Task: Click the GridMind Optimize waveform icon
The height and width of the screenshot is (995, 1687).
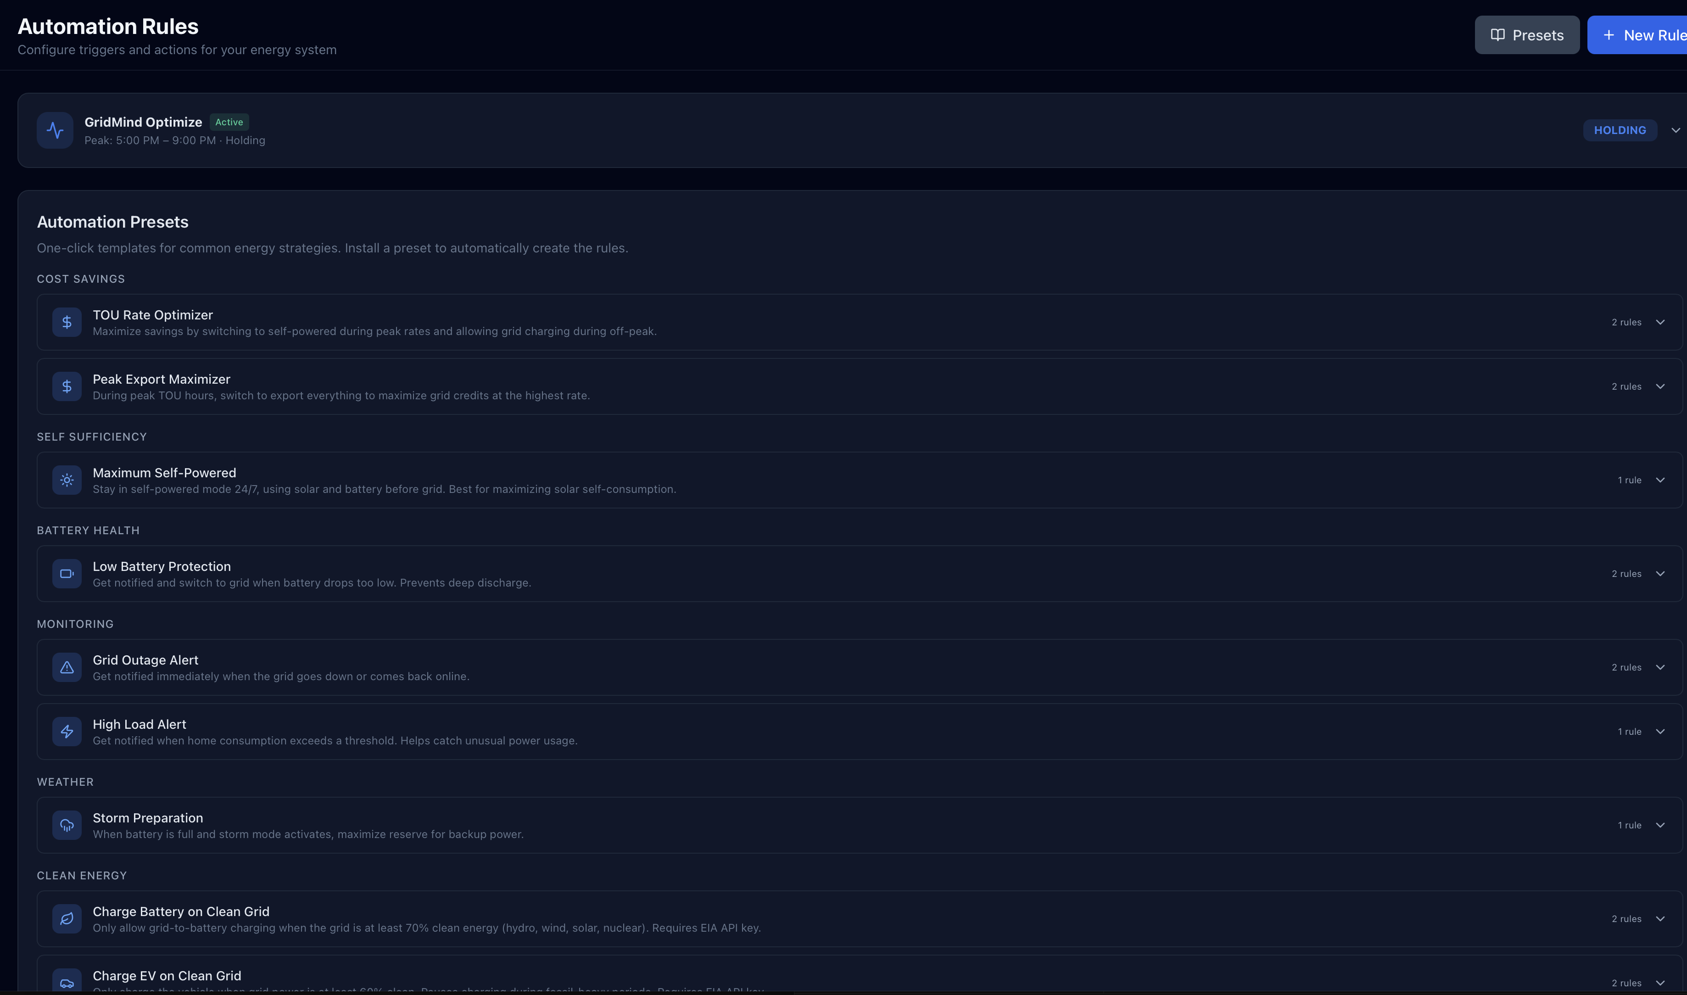Action: coord(56,130)
